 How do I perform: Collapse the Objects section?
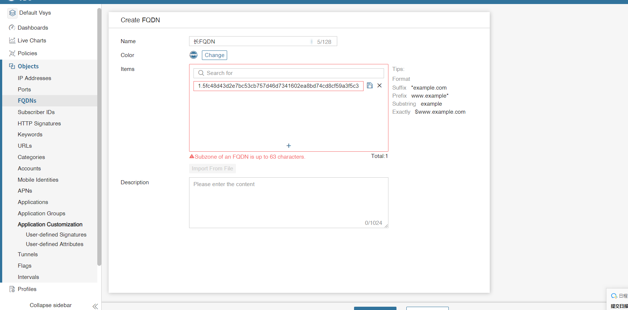[x=28, y=66]
